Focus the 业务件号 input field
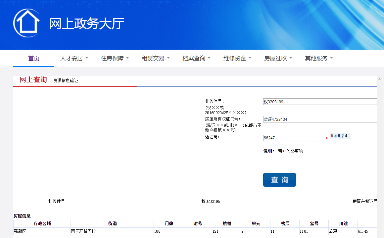Viewport: 384px width, 238px height. pyautogui.click(x=319, y=102)
